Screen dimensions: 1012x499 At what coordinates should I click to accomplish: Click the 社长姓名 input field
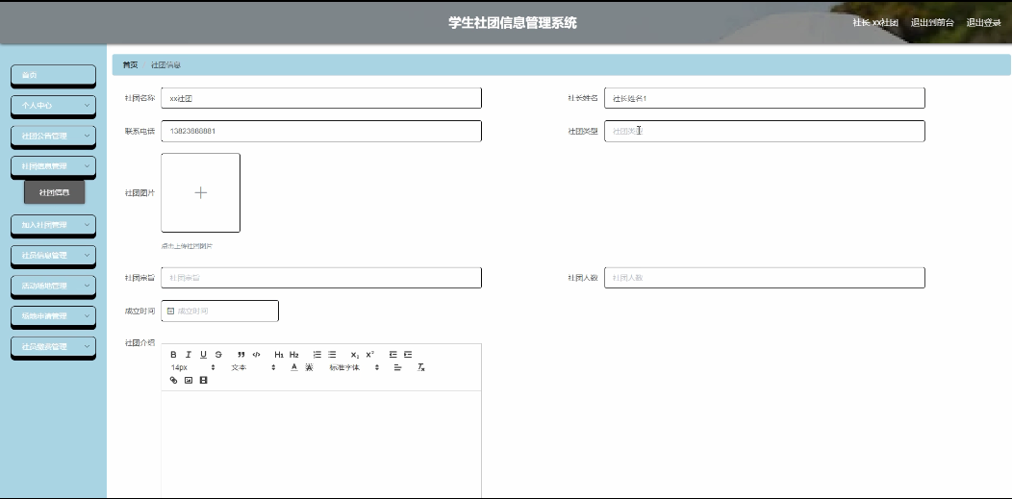tap(765, 99)
